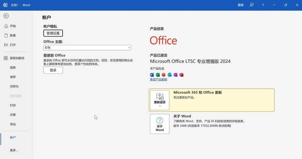Click 登录 in the title bar

pyautogui.click(x=240, y=5)
